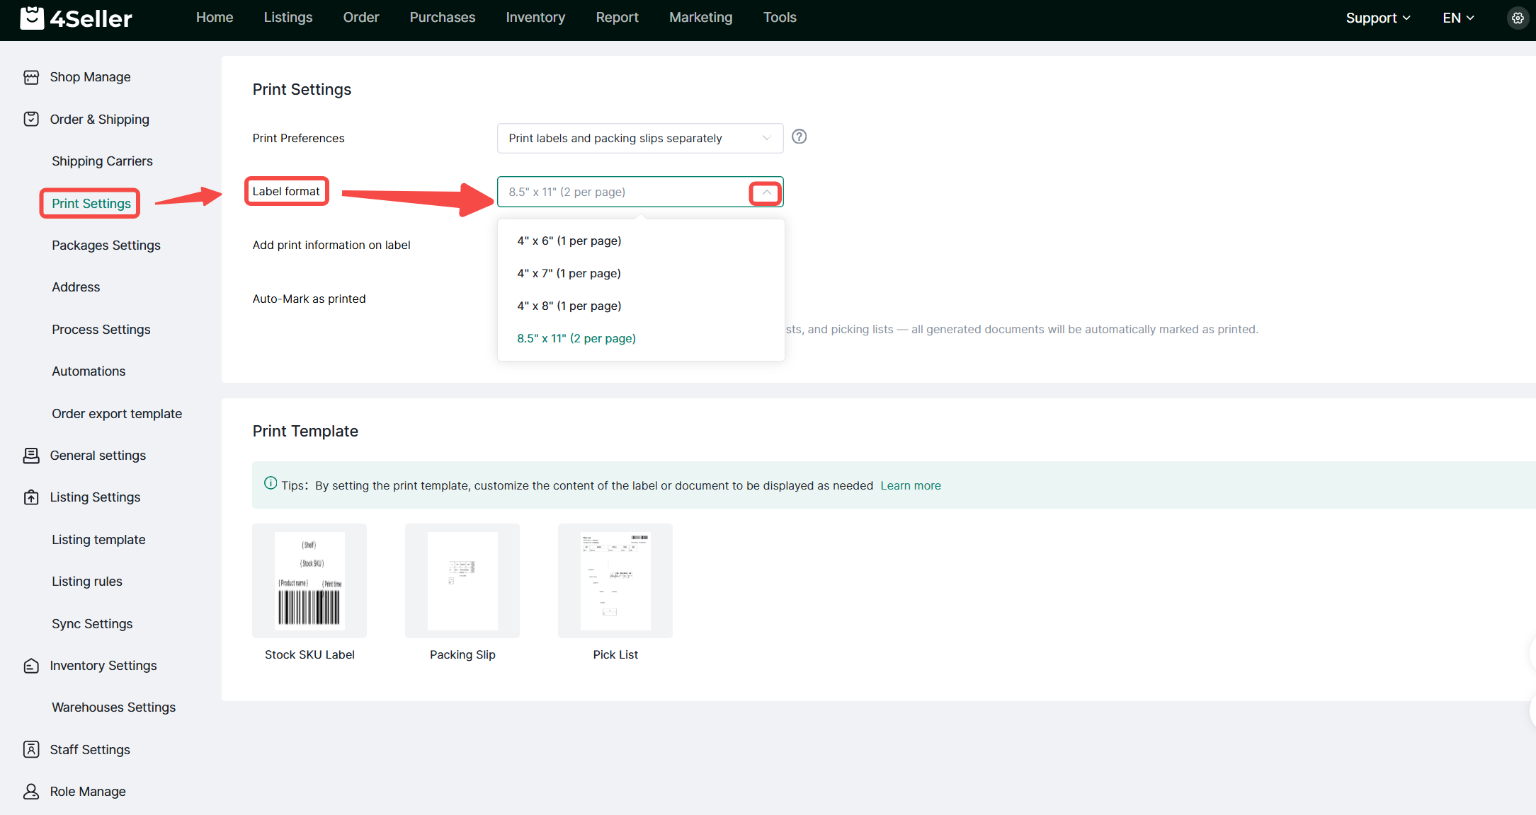This screenshot has width=1536, height=815.
Task: Open the Pick List template thumbnail
Action: pyautogui.click(x=615, y=581)
